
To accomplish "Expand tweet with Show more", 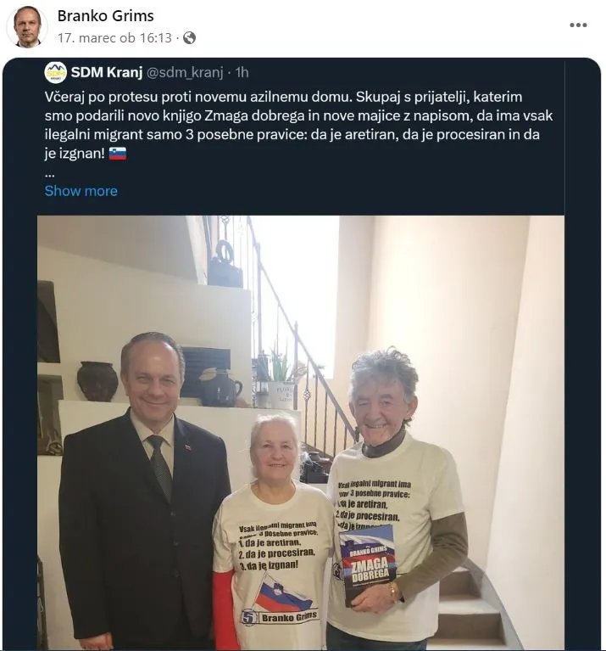I will click(81, 191).
